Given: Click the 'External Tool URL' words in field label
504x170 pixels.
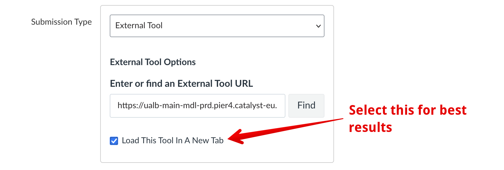Looking at the screenshot, I should (x=215, y=84).
